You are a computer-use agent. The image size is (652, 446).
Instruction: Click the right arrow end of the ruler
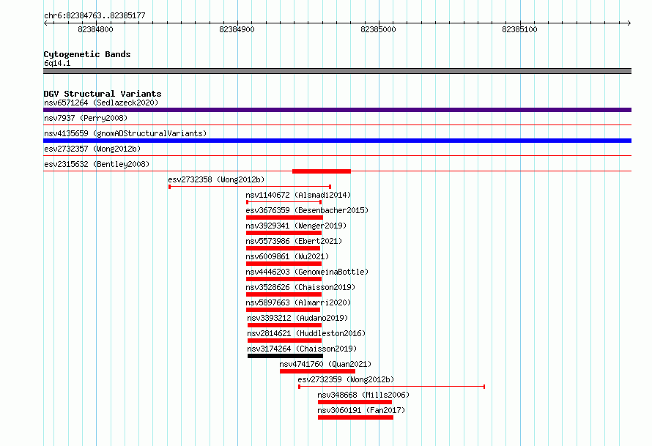point(629,23)
